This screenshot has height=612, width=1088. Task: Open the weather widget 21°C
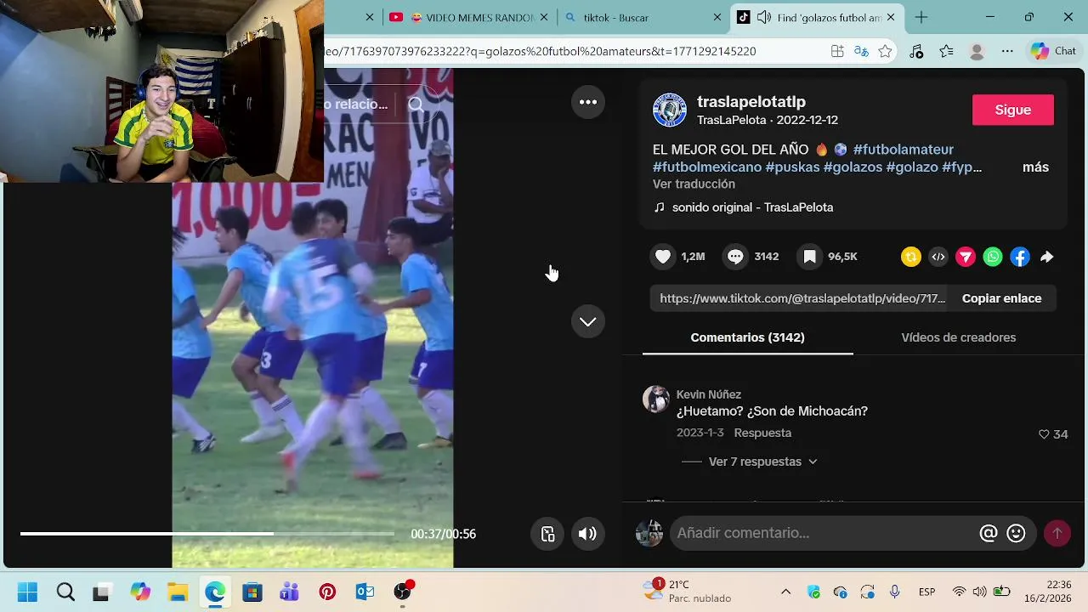coord(688,592)
